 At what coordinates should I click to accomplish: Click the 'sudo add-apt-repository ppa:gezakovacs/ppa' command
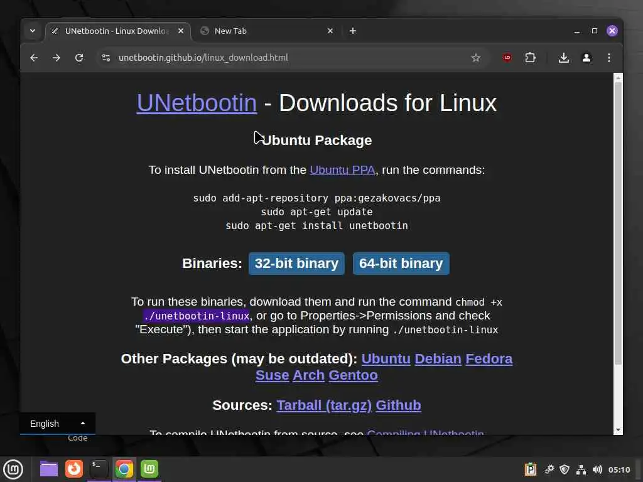tap(316, 198)
